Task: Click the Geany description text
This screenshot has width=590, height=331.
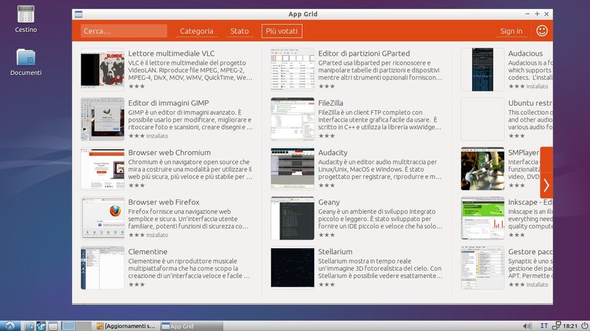Action: 380,219
